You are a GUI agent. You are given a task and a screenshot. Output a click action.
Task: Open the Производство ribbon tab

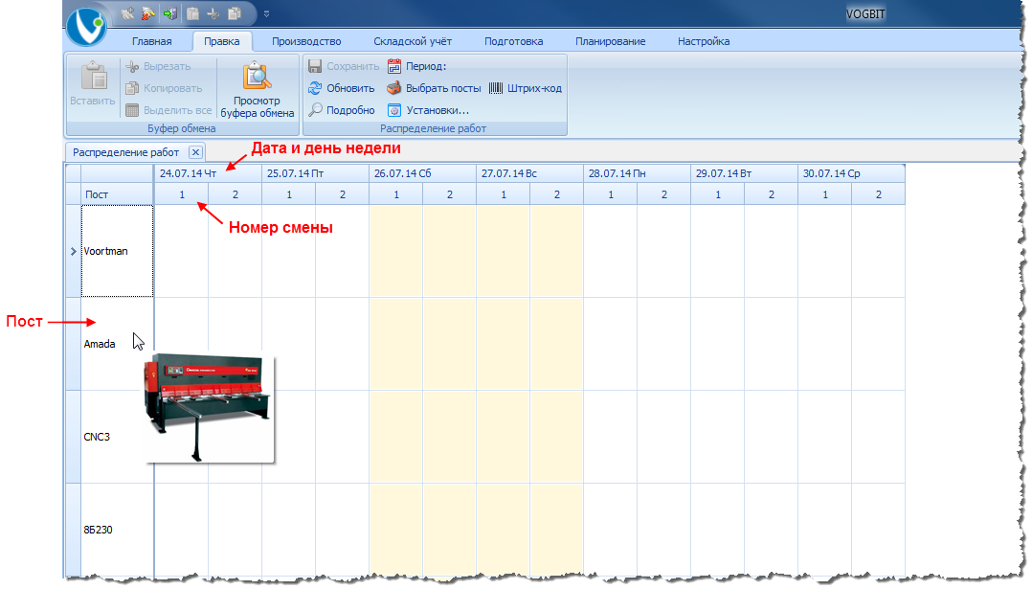[306, 41]
